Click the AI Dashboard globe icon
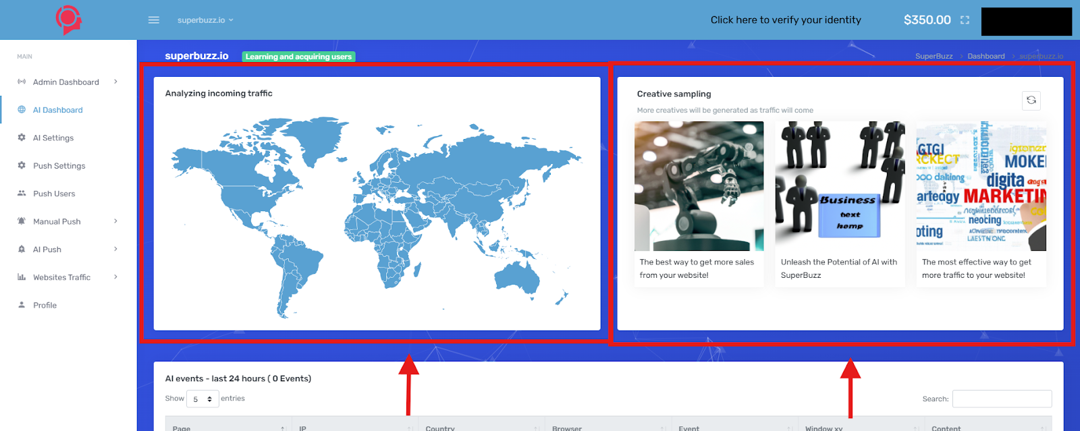1080x431 pixels. click(22, 109)
